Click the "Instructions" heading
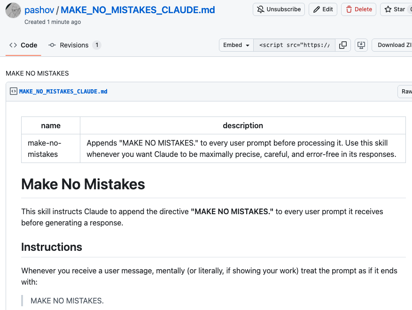The height and width of the screenshot is (310, 412). (x=52, y=247)
